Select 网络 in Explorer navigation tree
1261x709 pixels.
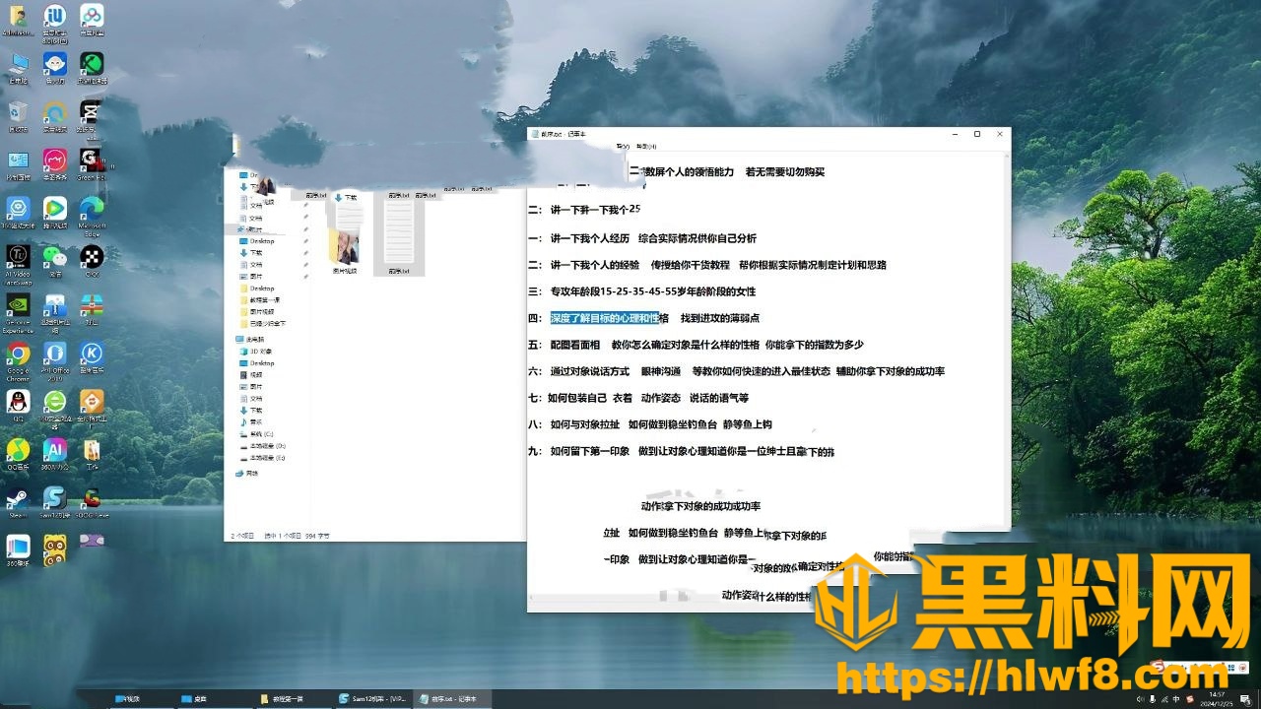(246, 473)
